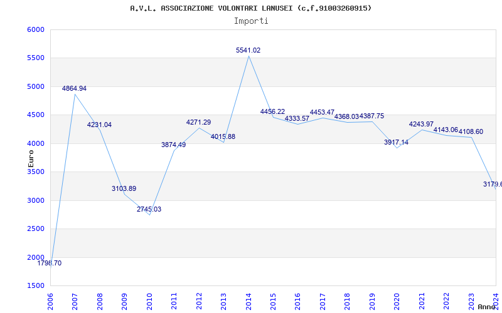Click the data label 3874.49

point(174,145)
